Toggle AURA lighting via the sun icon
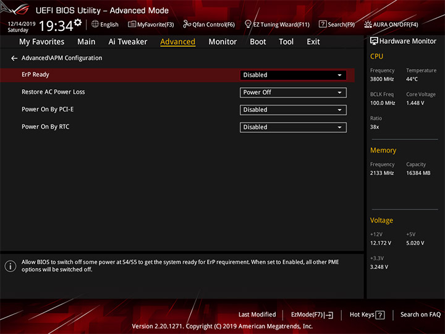This screenshot has width=445, height=334. (x=368, y=24)
